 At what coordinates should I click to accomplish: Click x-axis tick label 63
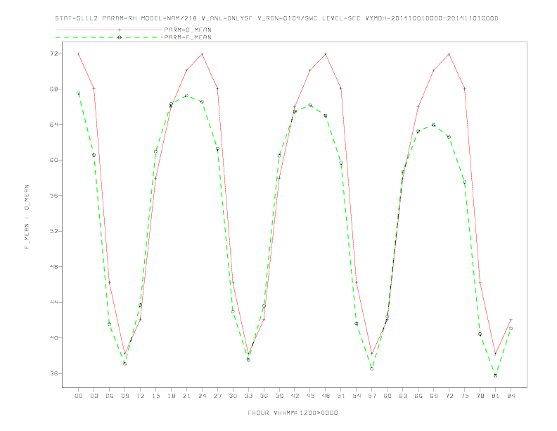(403, 396)
